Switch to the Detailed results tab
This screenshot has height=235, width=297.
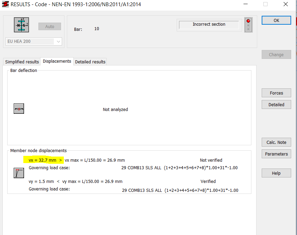click(x=90, y=62)
